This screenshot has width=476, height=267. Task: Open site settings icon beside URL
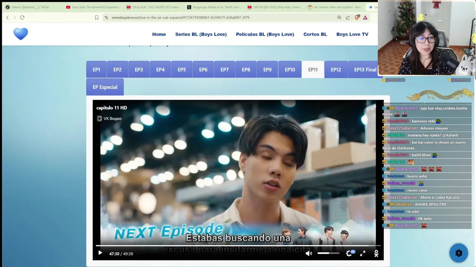[x=106, y=17]
